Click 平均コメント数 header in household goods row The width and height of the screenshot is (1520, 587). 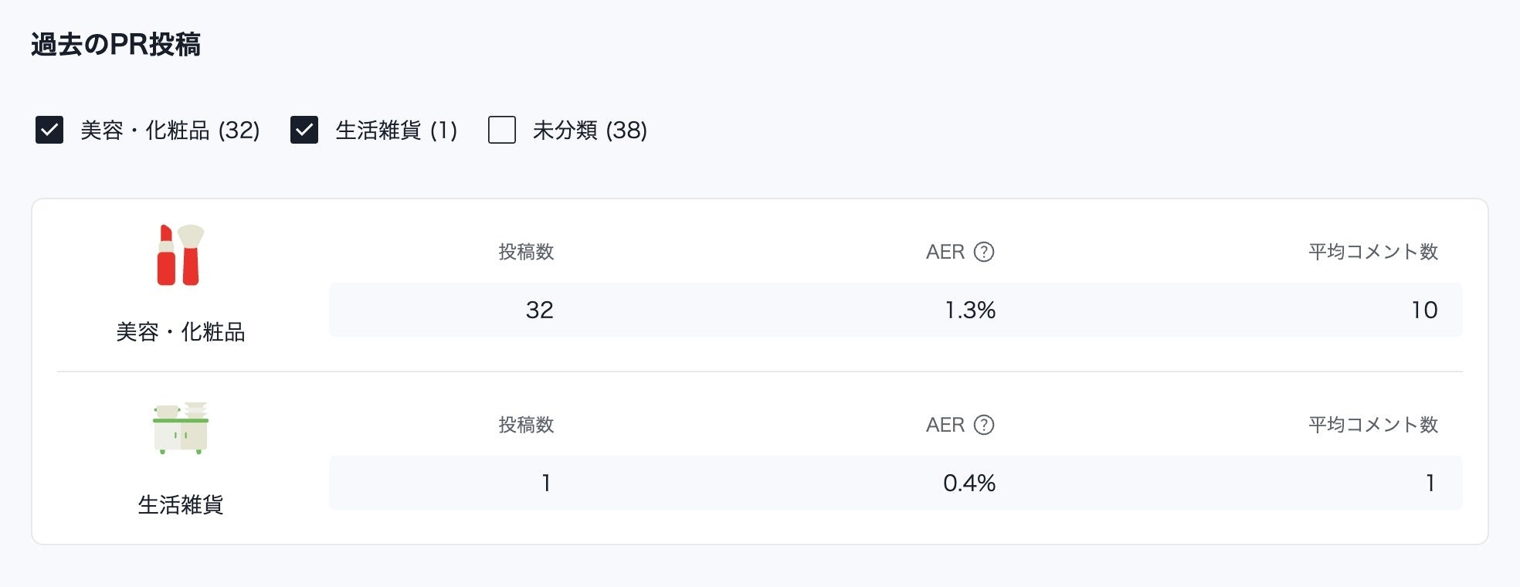(x=1372, y=425)
